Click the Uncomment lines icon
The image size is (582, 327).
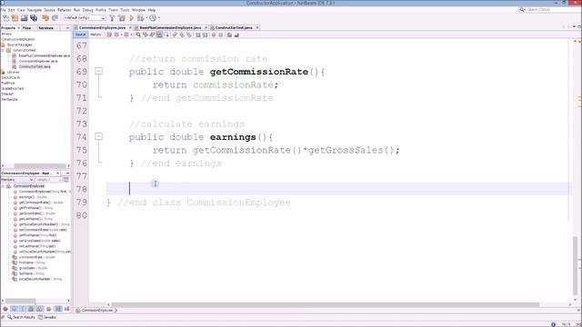[236, 35]
